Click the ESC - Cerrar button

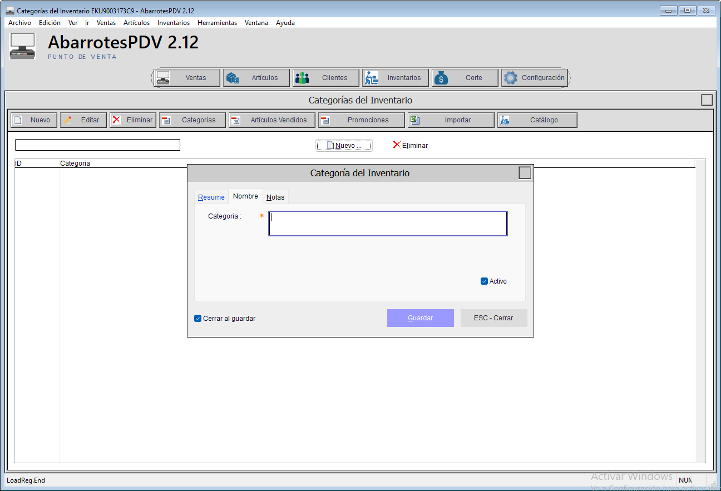click(x=493, y=318)
